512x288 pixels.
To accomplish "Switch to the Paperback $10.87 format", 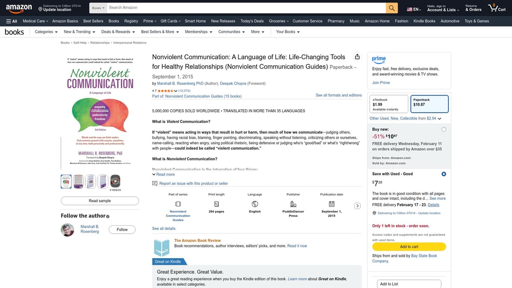I will 429,104.
